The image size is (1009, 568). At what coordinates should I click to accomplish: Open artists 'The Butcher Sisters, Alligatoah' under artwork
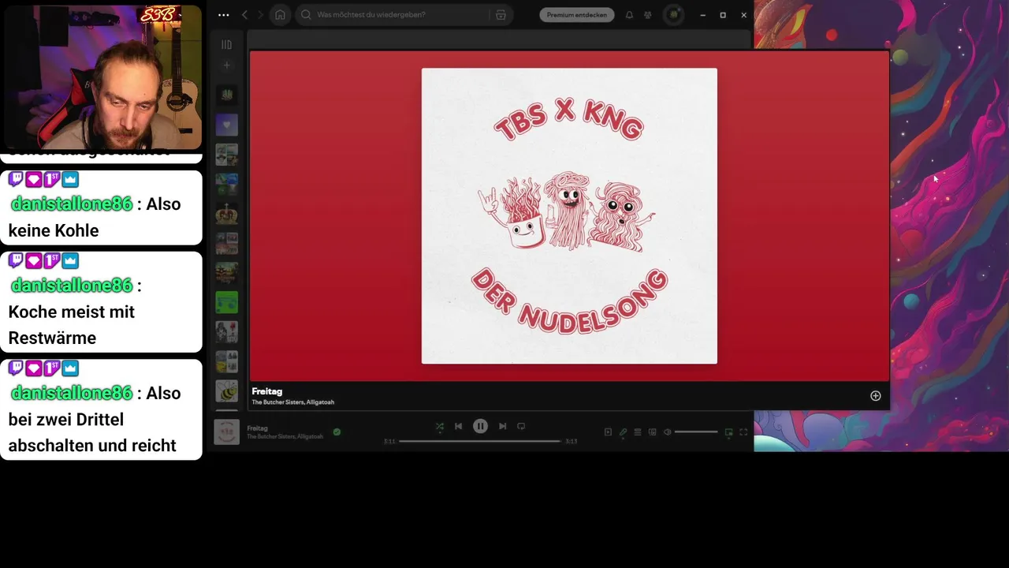tap(293, 402)
